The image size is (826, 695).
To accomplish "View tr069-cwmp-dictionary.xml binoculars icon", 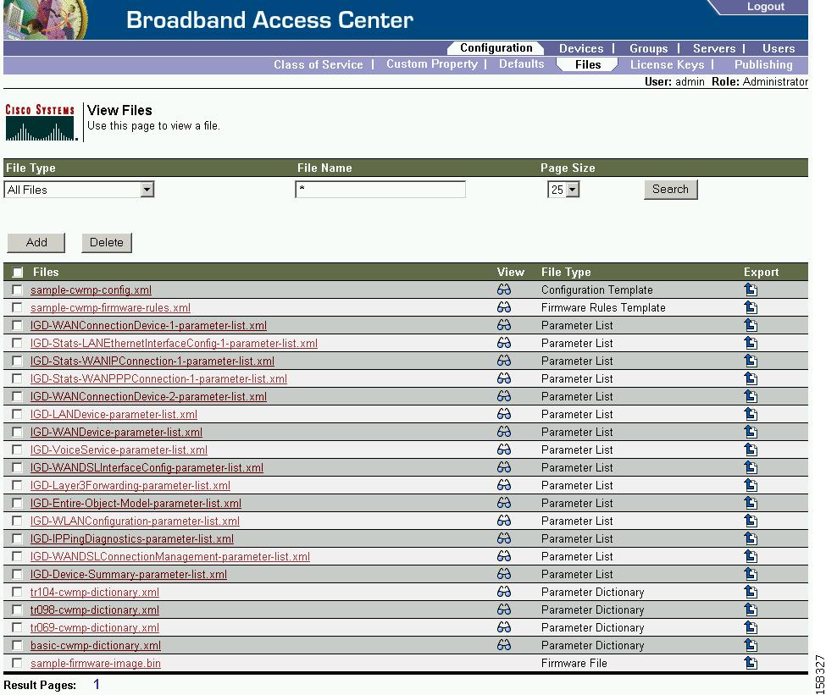I will coord(503,627).
